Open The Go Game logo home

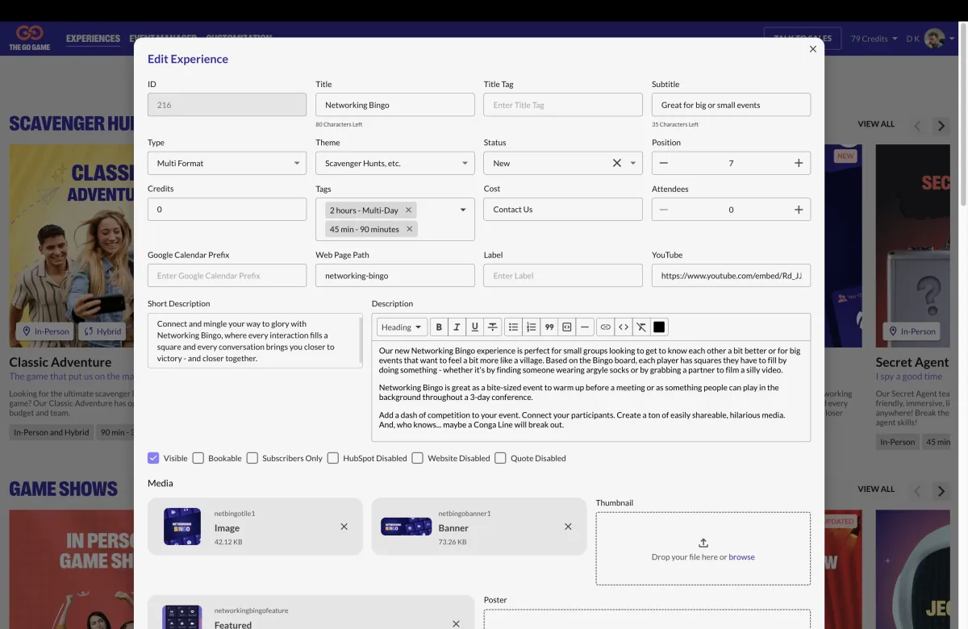pos(30,38)
